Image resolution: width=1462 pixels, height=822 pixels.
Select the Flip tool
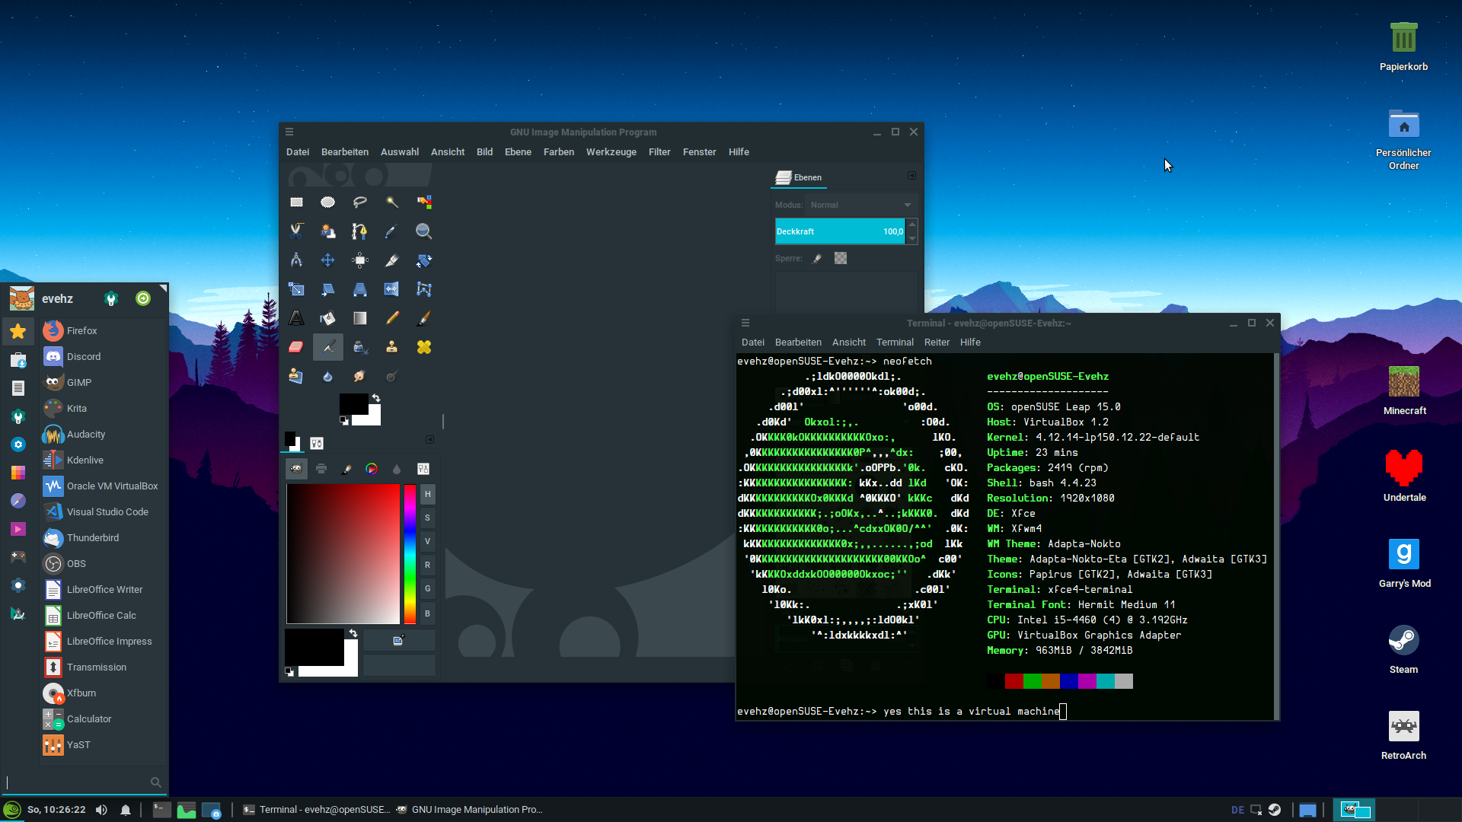pos(392,289)
